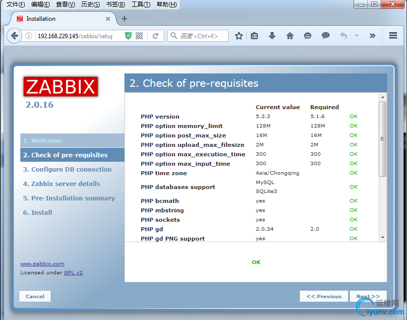Open the hamburger menu
Screen dimensions: 407x320
393,36
